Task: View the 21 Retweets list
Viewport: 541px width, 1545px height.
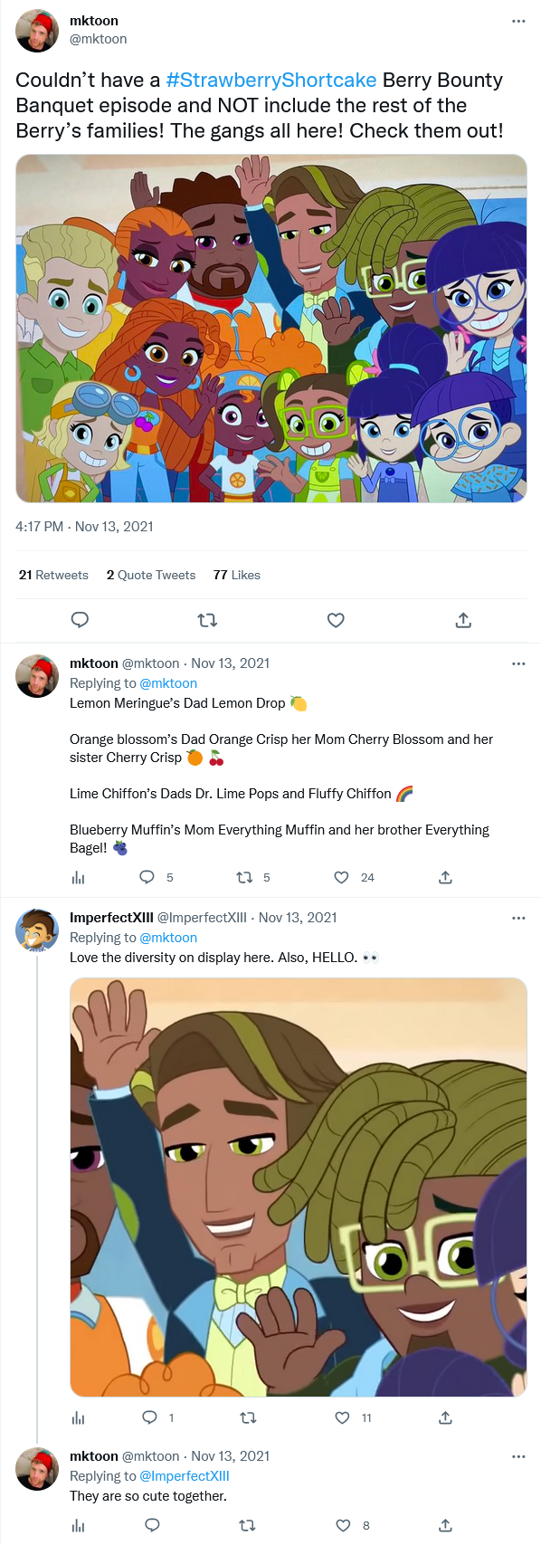Action: pyautogui.click(x=53, y=575)
